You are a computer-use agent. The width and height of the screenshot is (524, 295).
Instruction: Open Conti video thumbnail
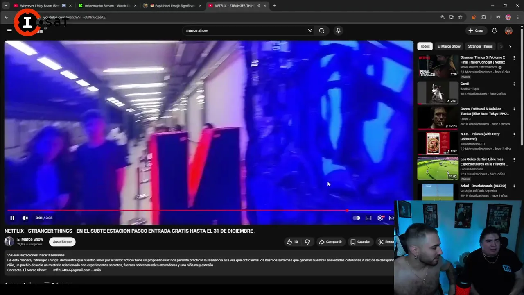pyautogui.click(x=438, y=93)
